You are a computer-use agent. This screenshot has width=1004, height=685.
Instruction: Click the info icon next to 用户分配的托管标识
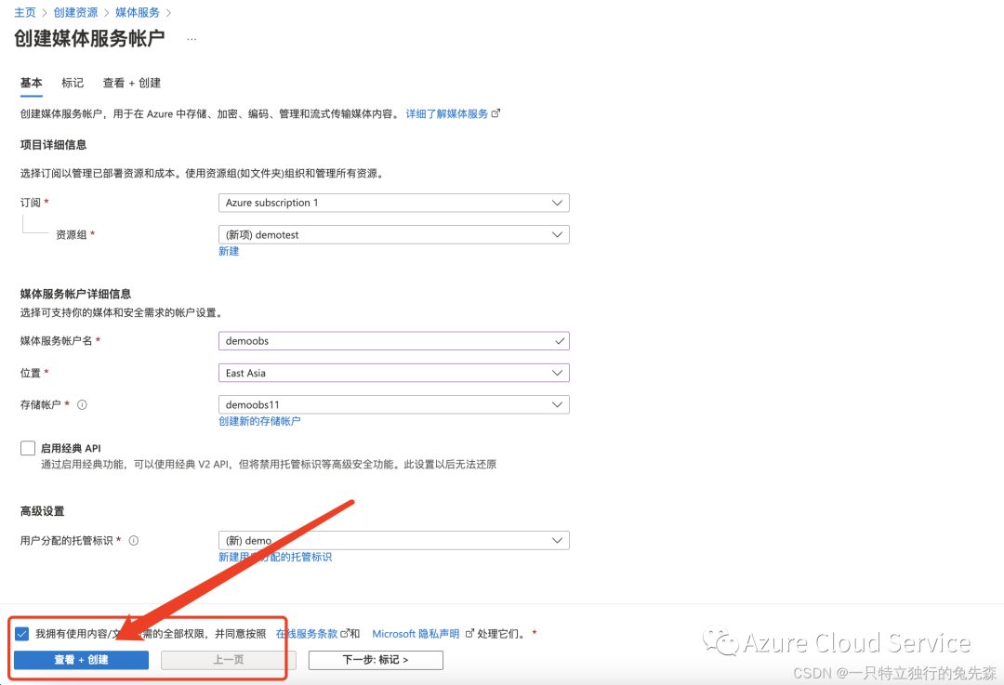134,540
